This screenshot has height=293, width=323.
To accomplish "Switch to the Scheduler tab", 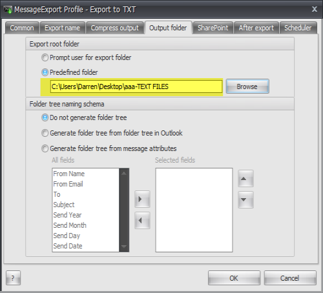I will coord(298,28).
